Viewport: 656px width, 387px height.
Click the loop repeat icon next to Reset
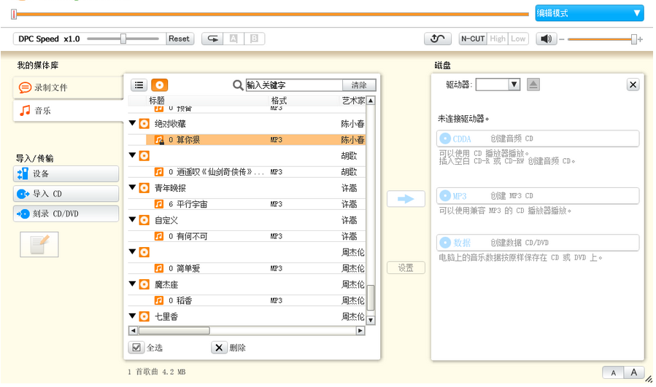point(212,39)
